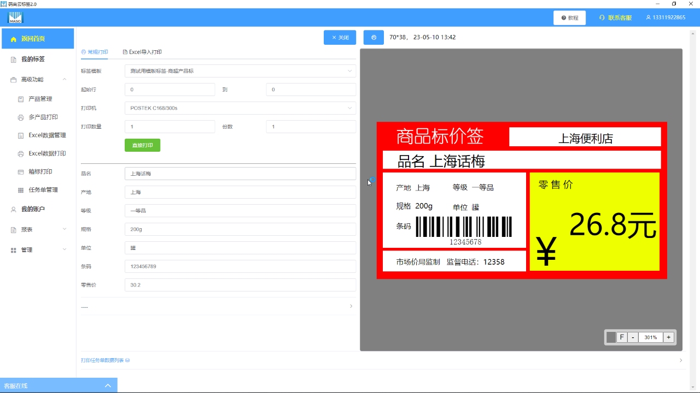This screenshot has height=393, width=700.
Task: Click the 份数 input field
Action: 311,127
